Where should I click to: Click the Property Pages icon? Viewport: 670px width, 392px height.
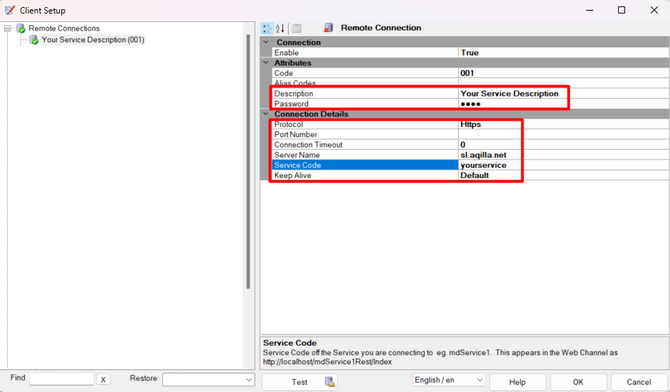(x=297, y=28)
